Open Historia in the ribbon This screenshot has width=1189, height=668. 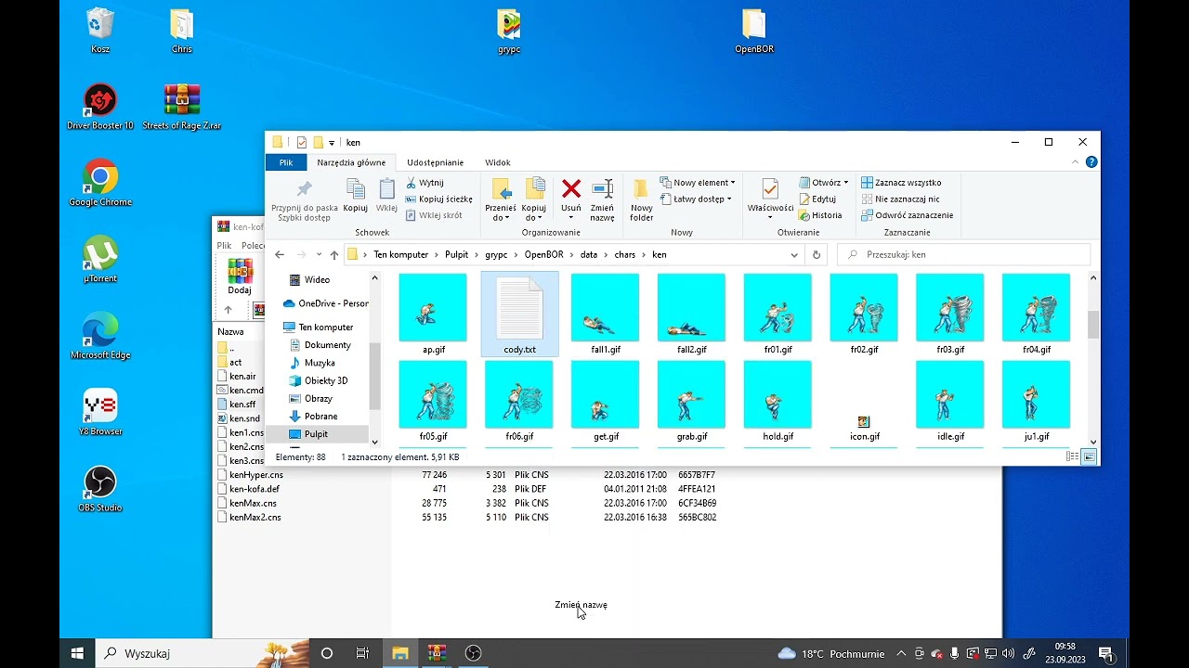820,215
